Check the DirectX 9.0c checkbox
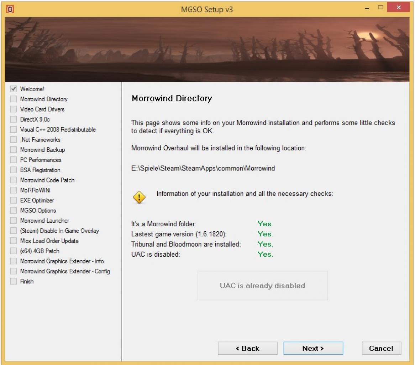 (13, 119)
